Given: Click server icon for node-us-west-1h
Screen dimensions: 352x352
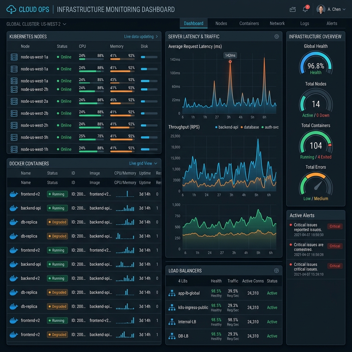Looking at the screenshot, I should click(14, 149).
